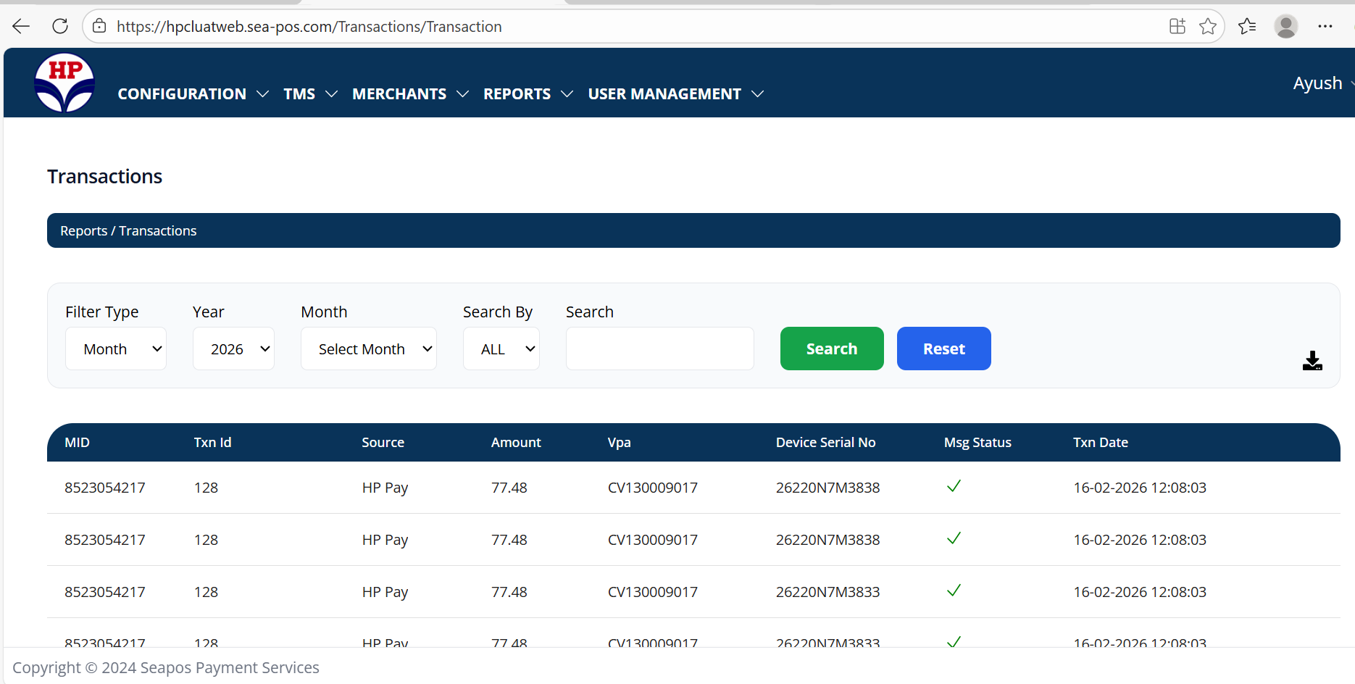Screen dimensions: 1355x684
Task: Expand the Year 2026 dropdown
Action: pos(233,349)
